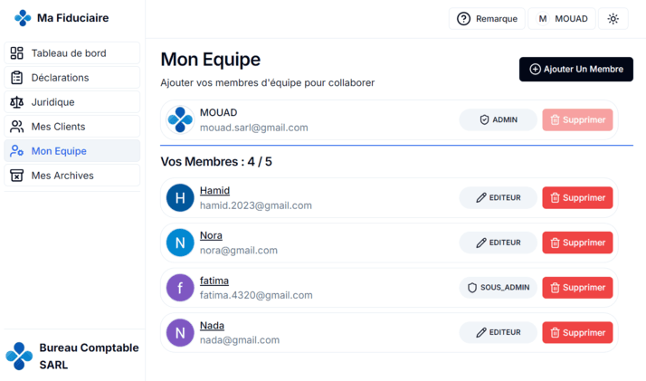Click Ajouter Un Membre button
Image resolution: width=646 pixels, height=381 pixels.
coord(576,69)
